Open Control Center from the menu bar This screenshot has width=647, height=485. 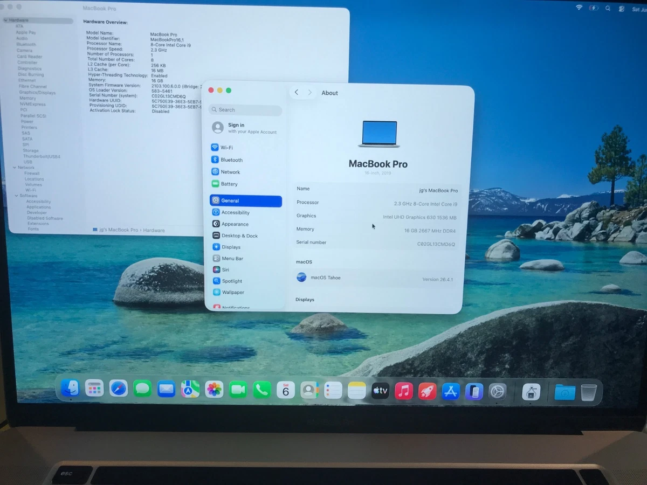click(622, 9)
